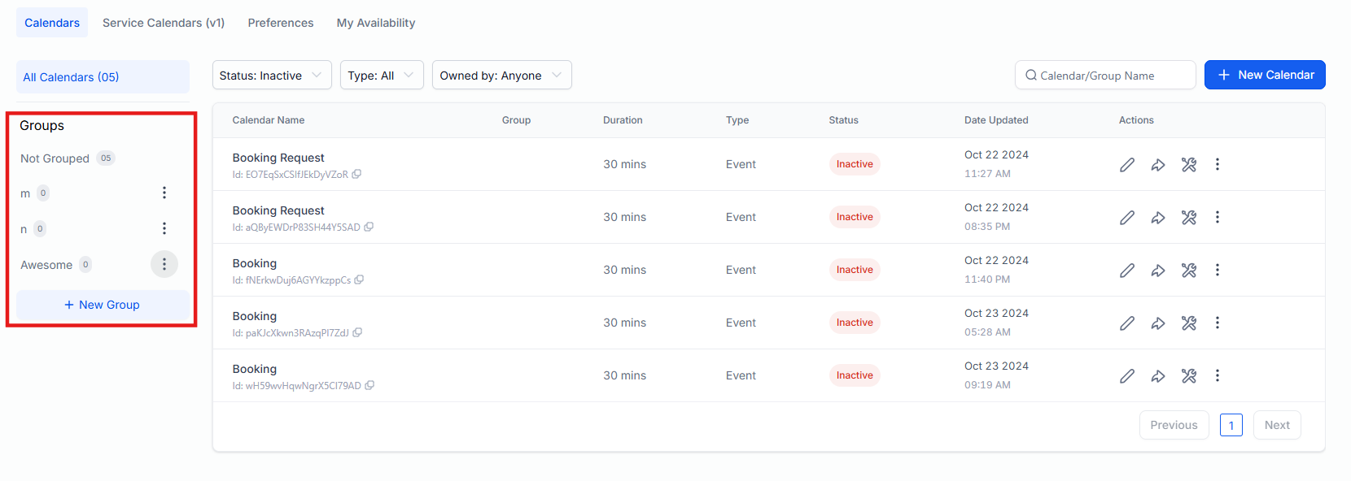1351x481 pixels.
Task: Click share icon for the 08:35 PM Booking Request
Action: click(x=1157, y=218)
